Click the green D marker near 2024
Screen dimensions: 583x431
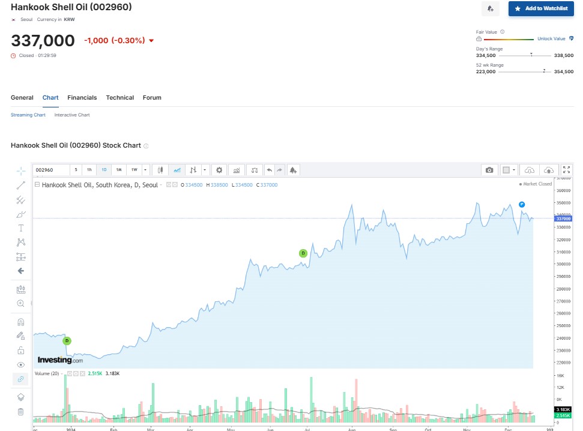coord(67,340)
